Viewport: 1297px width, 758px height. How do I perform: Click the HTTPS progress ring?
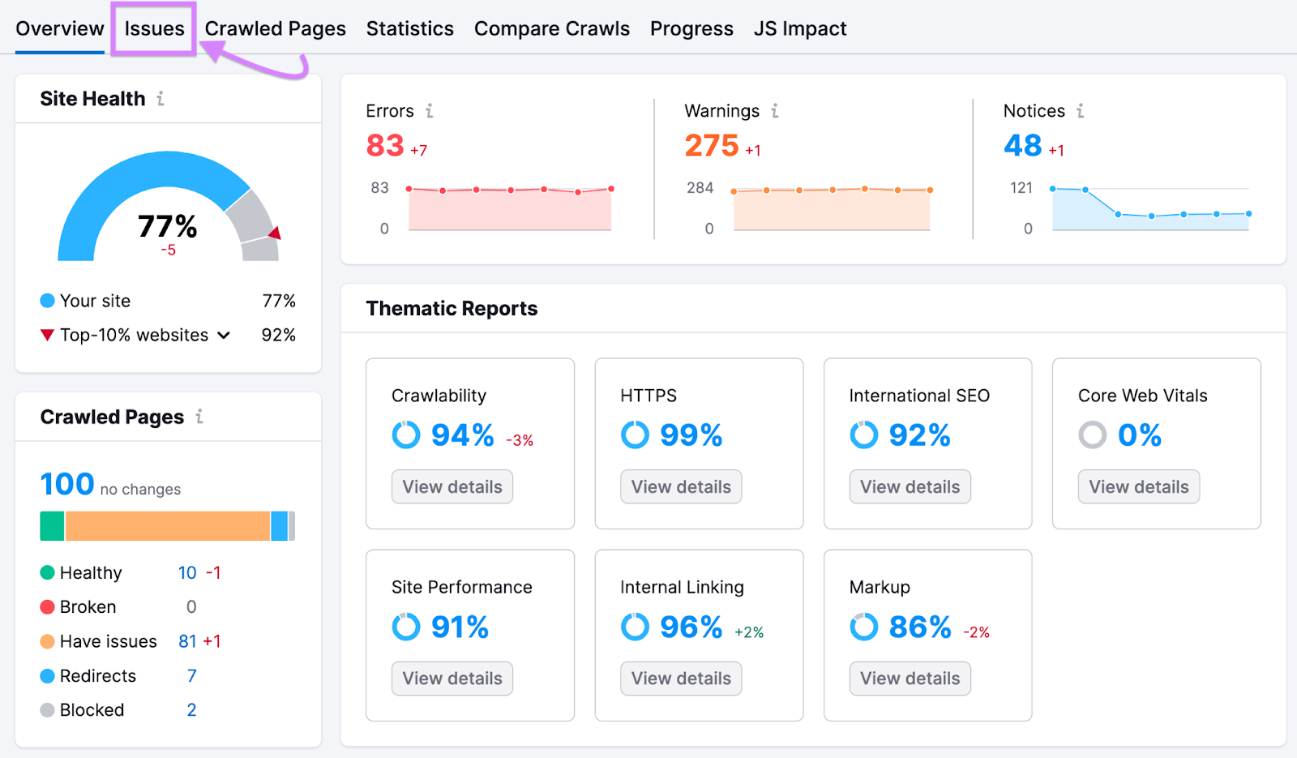coord(634,435)
